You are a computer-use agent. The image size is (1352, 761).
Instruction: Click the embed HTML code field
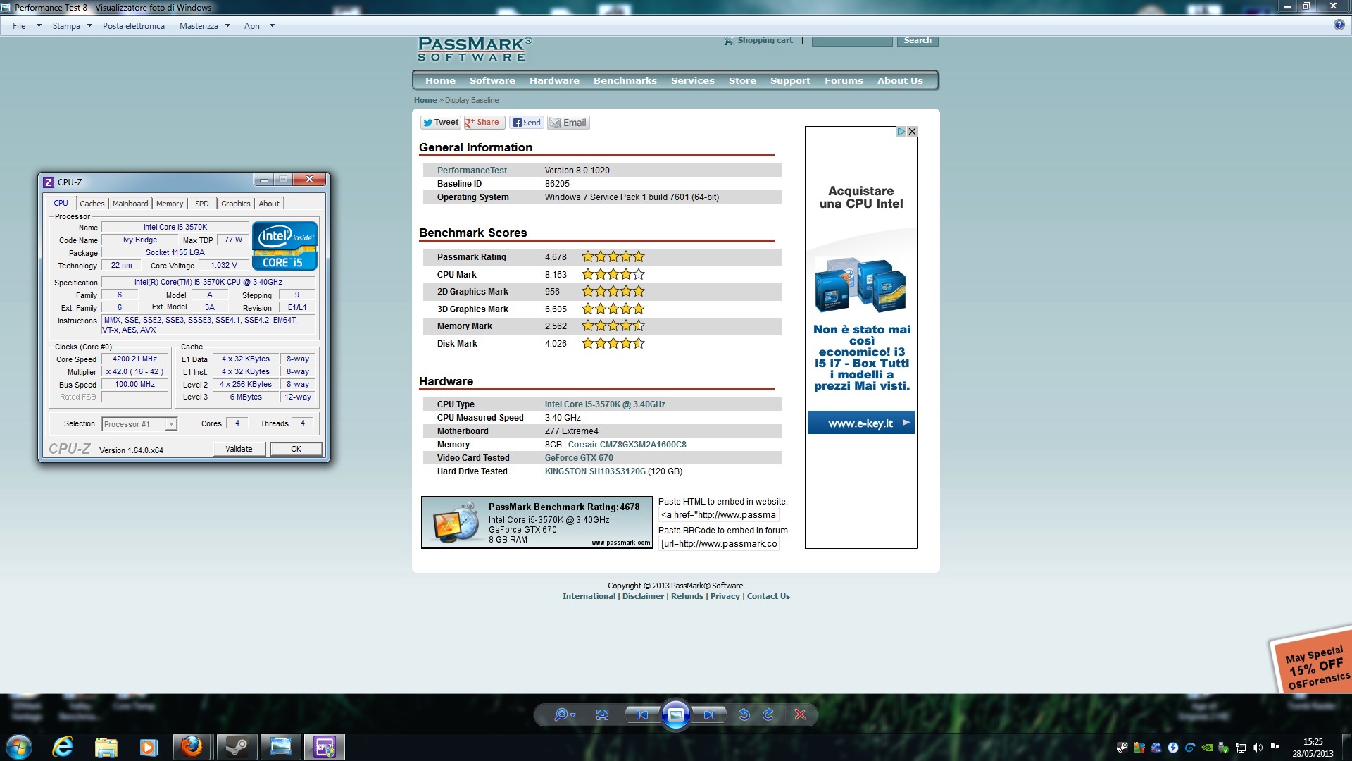(x=719, y=515)
